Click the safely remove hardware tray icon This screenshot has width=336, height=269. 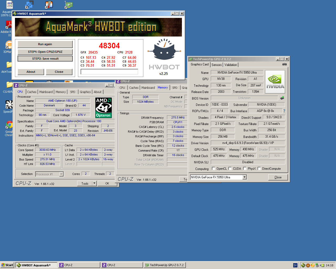[317, 265]
